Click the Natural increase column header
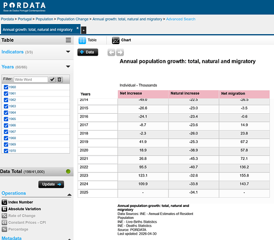Image resolution: width=274 pixels, height=240 pixels. tap(193, 94)
